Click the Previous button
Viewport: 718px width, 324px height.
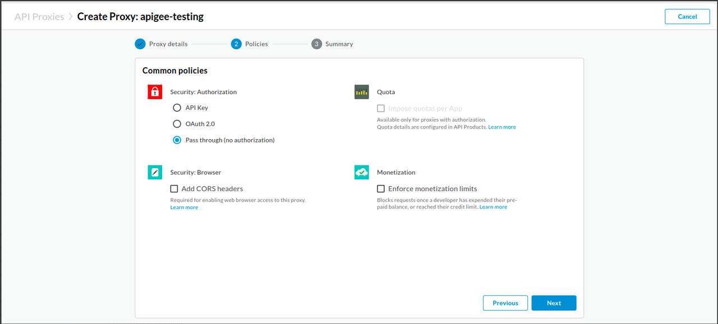click(x=505, y=303)
